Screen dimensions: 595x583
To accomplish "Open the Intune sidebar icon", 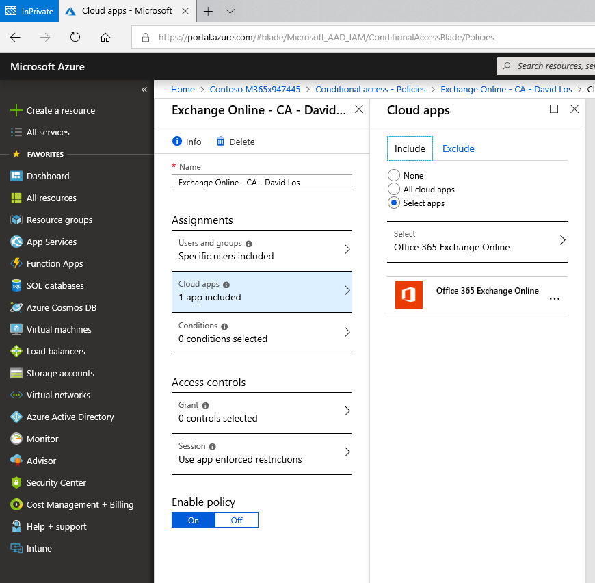I will [16, 548].
